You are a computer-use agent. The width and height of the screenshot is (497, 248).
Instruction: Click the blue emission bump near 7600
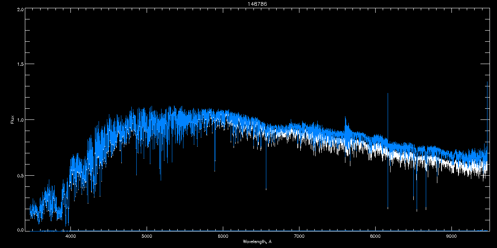point(345,123)
